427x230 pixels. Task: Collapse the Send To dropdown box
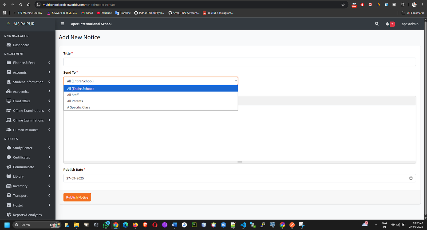[151, 81]
